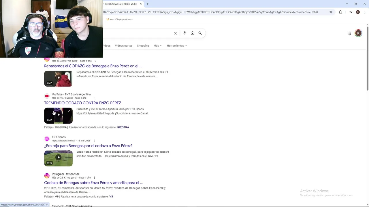Close the CODAZO A ENZO PEREZ tab
Screen dimensions: 369x207
pos(141,4)
